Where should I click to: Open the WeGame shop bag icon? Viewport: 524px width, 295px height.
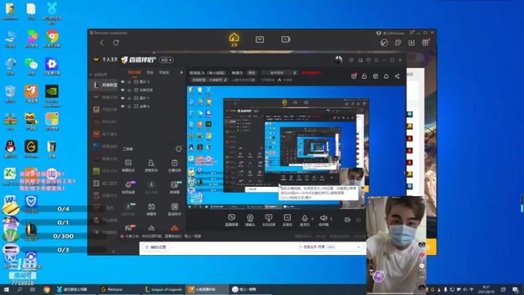(x=259, y=39)
